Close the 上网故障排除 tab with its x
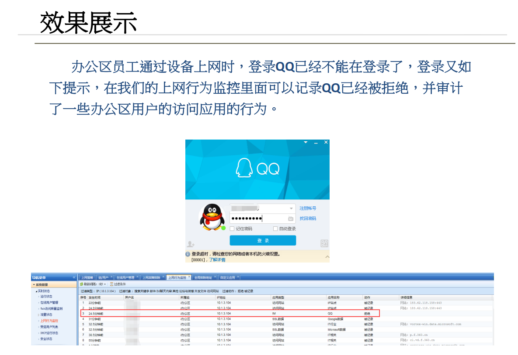Viewport: 518px width, 355px height. (x=163, y=277)
